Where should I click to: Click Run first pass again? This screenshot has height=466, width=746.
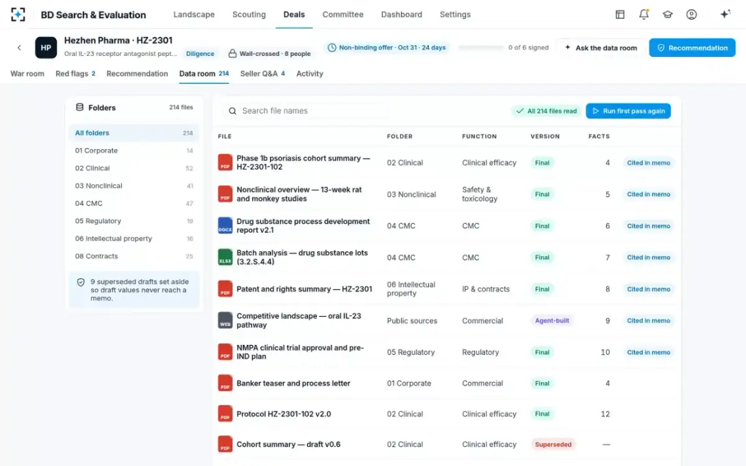629,111
